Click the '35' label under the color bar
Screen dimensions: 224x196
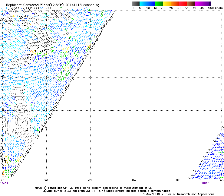[186, 8]
